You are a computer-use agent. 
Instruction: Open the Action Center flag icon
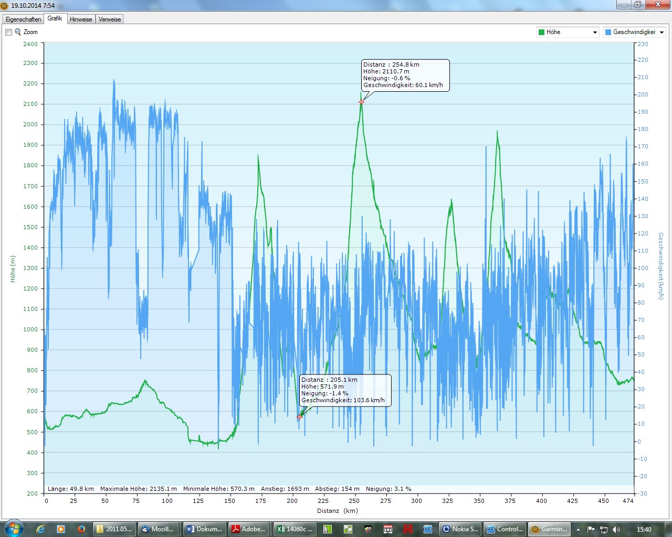(591, 530)
